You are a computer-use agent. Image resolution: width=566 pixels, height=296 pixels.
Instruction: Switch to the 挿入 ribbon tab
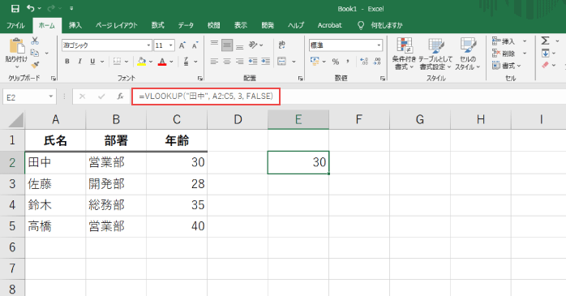click(75, 25)
